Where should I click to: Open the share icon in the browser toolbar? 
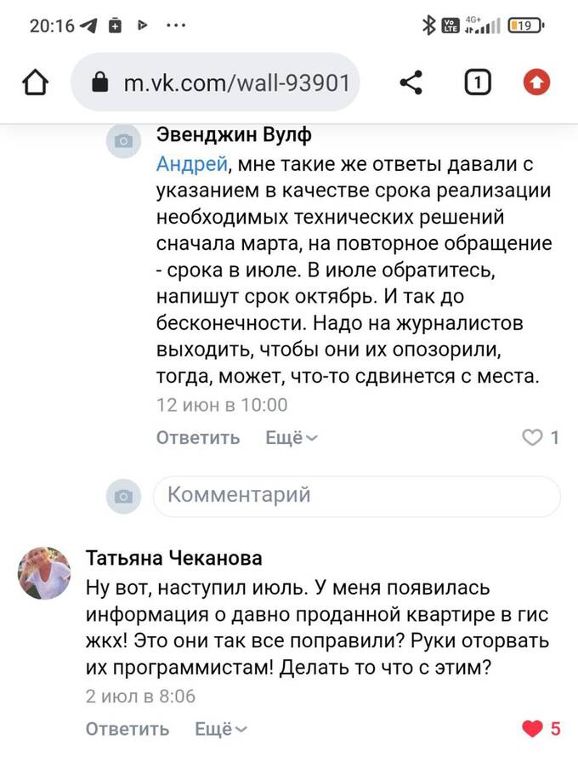[411, 82]
